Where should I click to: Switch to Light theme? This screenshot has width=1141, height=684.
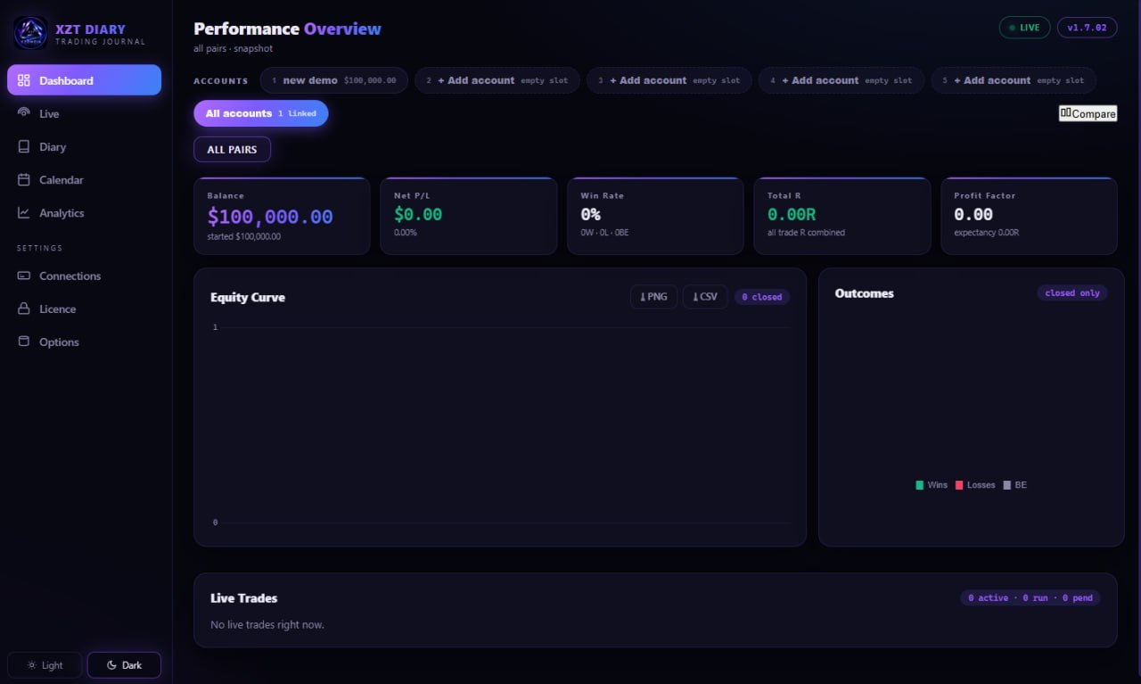click(x=45, y=665)
